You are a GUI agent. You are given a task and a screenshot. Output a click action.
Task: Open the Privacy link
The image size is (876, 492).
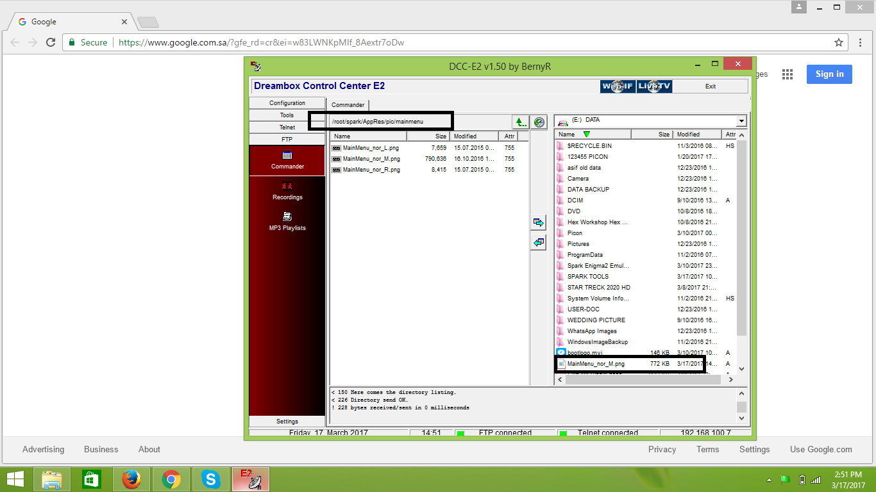click(662, 450)
